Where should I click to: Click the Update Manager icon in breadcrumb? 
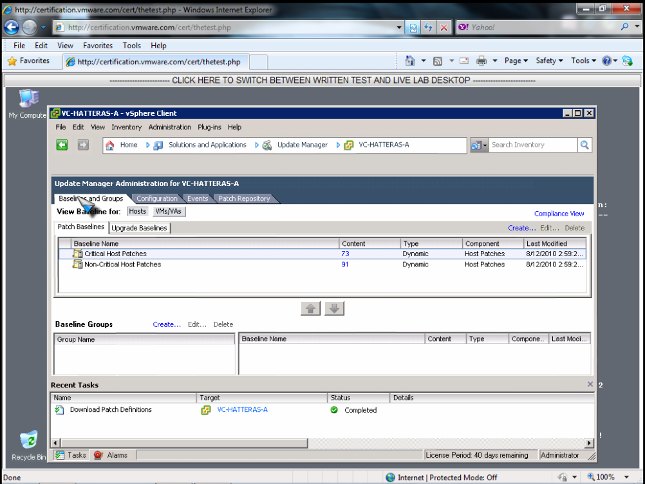(267, 145)
